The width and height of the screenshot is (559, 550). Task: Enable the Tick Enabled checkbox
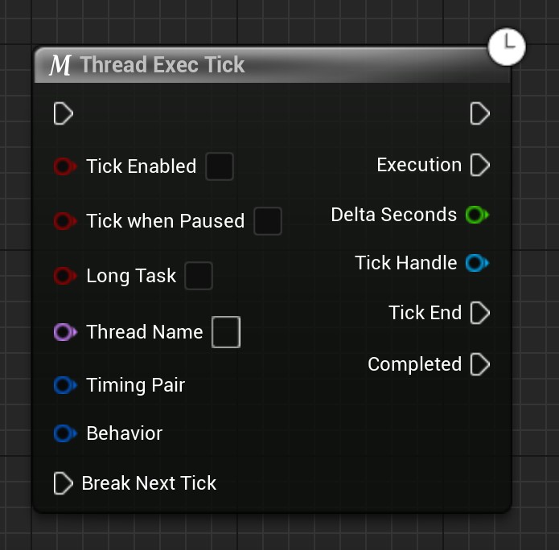[220, 166]
